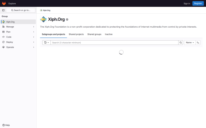
Task: Toggle the sort direction arrow button
Action: point(198,43)
